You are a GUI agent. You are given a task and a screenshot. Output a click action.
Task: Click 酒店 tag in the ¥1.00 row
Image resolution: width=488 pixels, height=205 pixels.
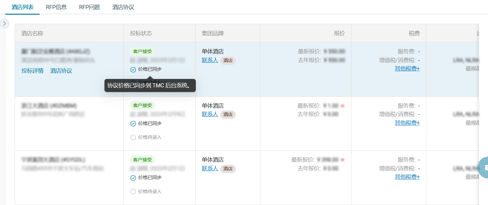tap(228, 115)
